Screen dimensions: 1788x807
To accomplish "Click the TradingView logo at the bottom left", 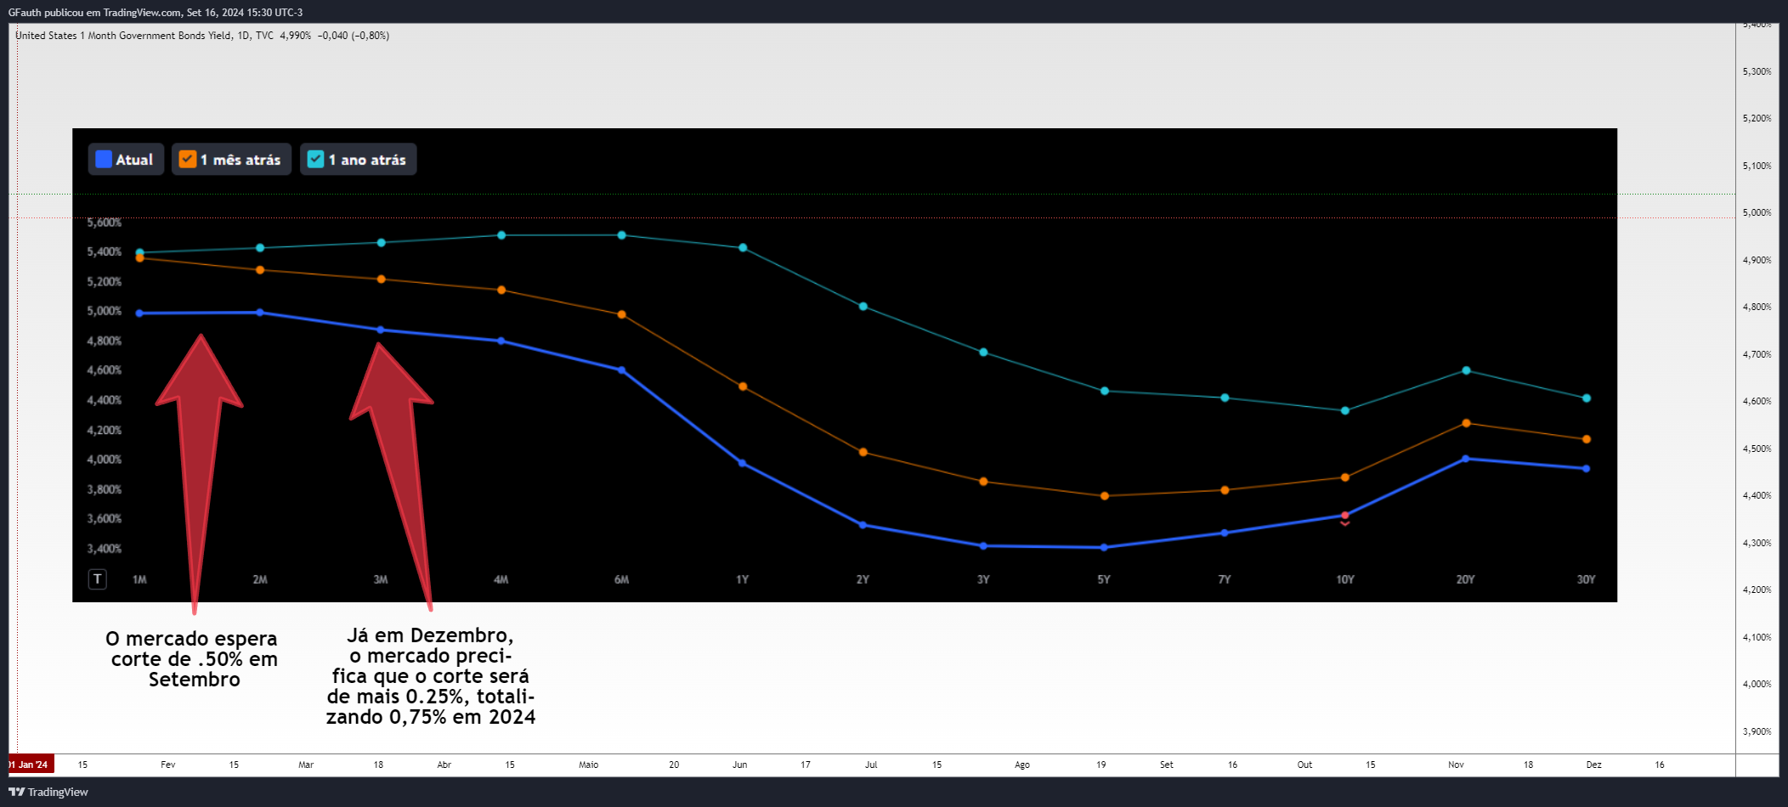I will click(x=48, y=792).
